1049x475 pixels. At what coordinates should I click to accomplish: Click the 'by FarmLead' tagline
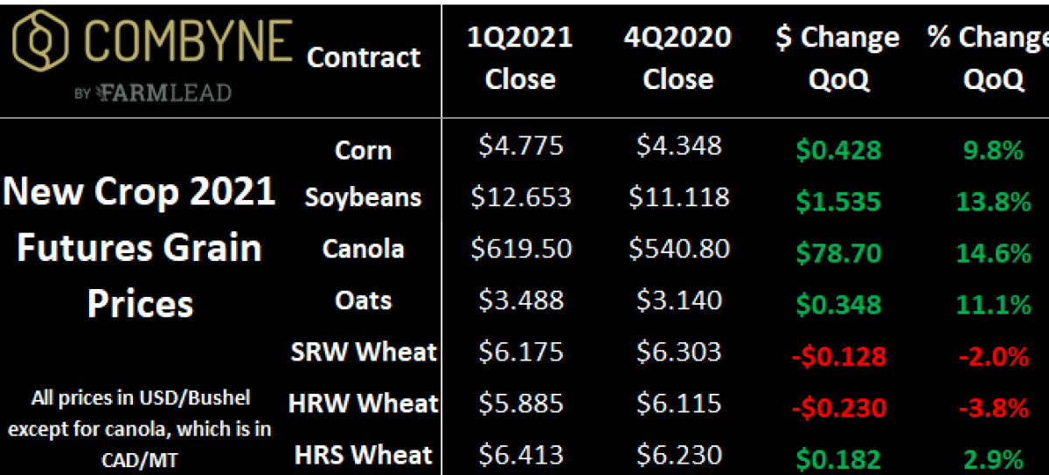pyautogui.click(x=153, y=93)
